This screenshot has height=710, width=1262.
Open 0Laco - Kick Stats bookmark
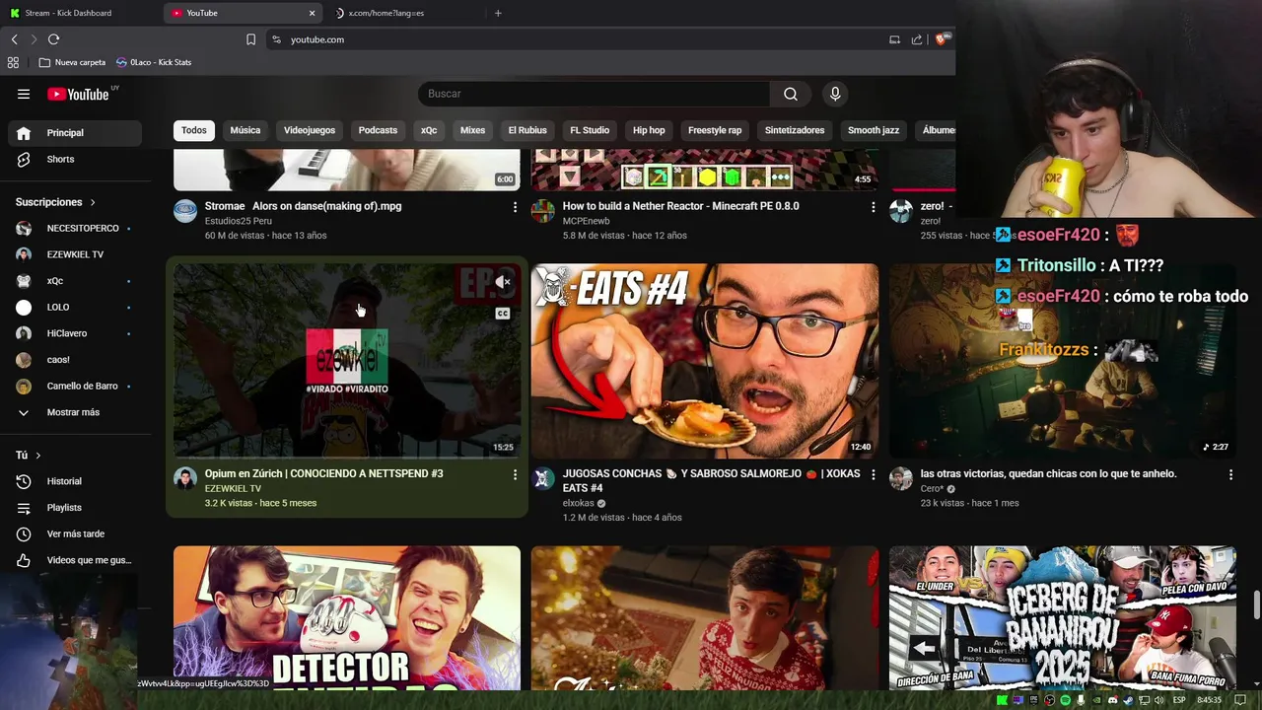(154, 62)
